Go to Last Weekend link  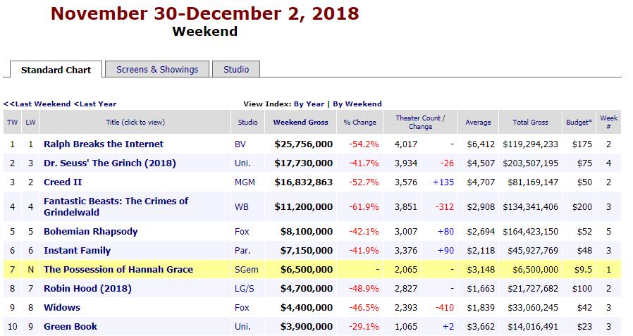[x=37, y=104]
